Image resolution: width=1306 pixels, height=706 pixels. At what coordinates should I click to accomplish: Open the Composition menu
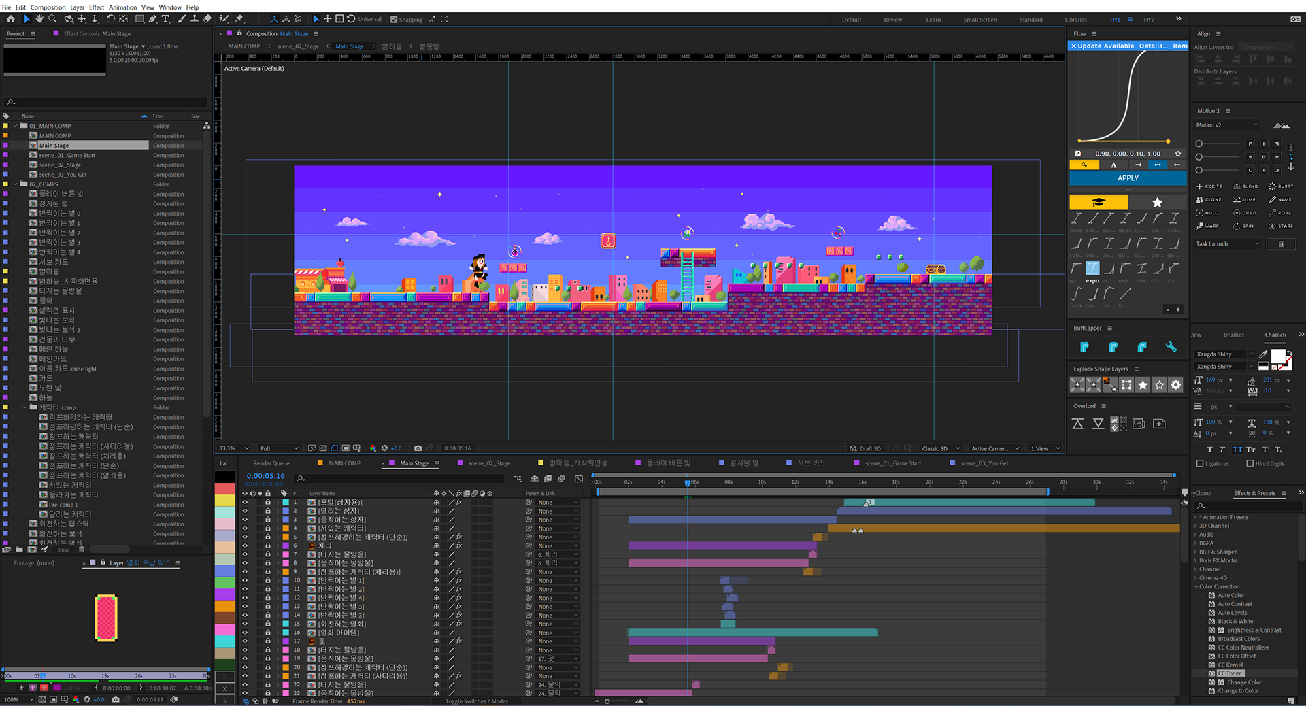48,7
